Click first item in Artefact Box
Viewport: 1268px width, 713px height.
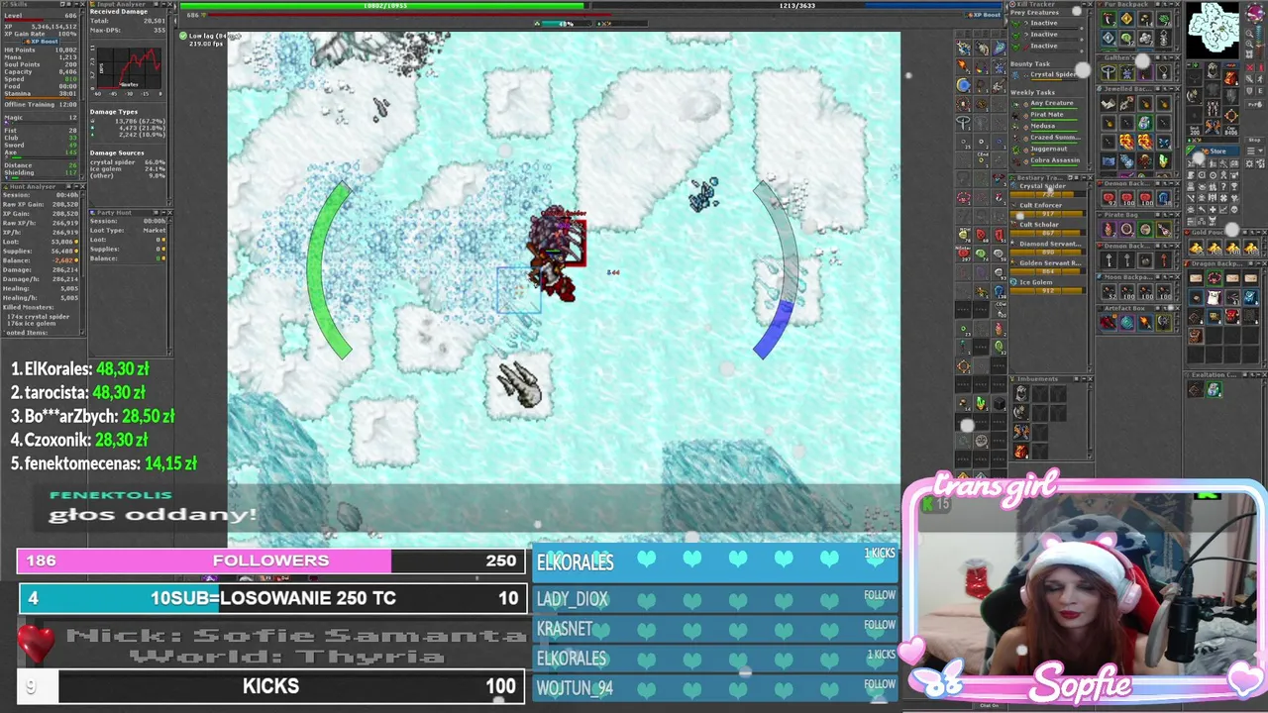pyautogui.click(x=1108, y=322)
